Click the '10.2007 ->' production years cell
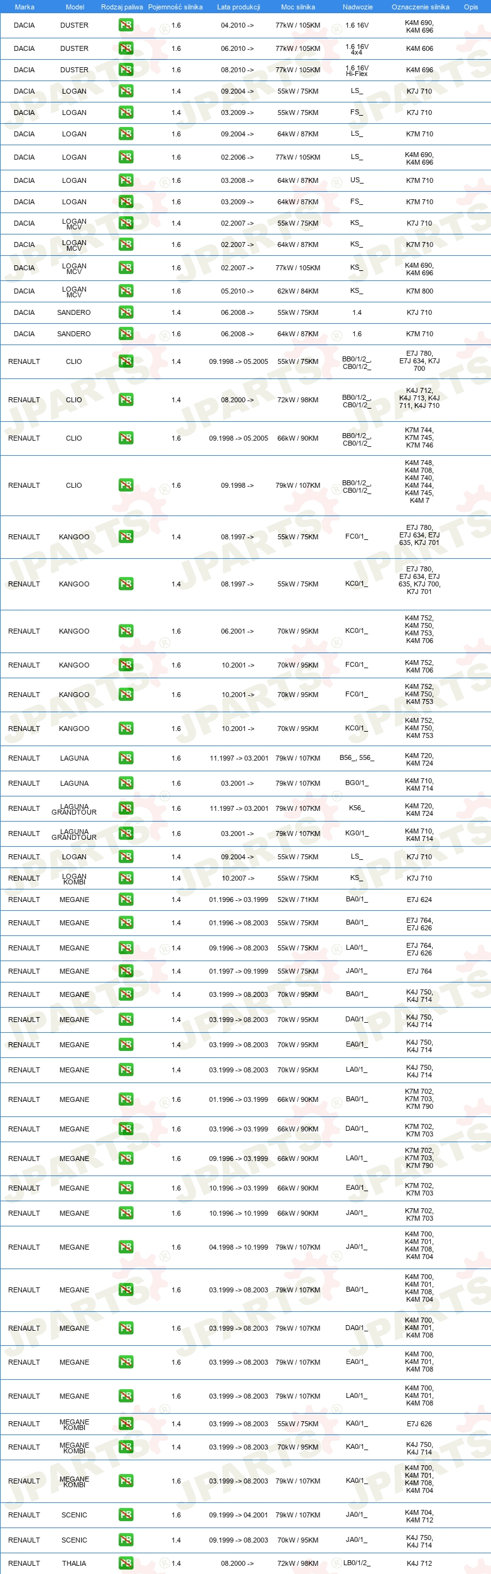The width and height of the screenshot is (491, 1574). tap(237, 878)
